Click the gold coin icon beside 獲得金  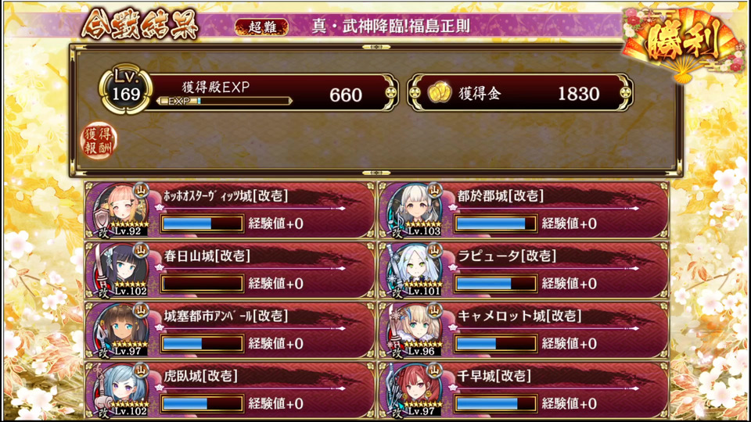[x=438, y=93]
